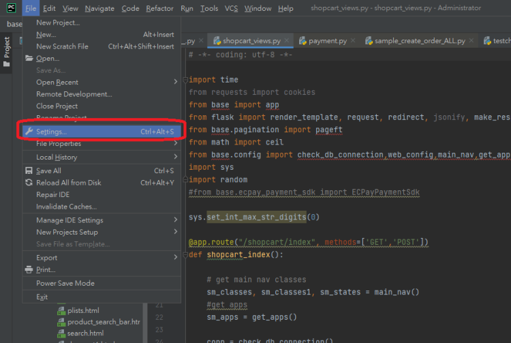Select Exit from the File menu
Screen dimensions: 511x343
(x=42, y=297)
